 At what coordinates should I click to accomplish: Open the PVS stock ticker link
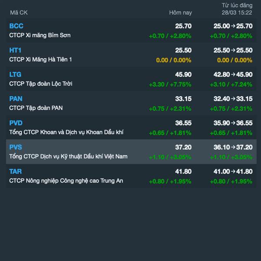(x=16, y=147)
